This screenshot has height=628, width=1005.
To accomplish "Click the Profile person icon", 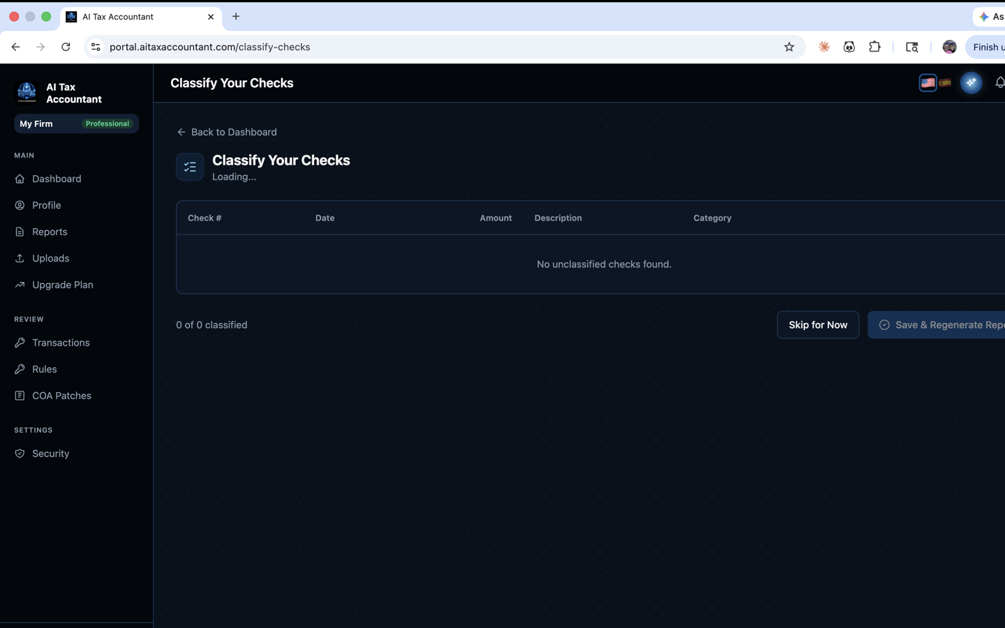I will click(x=20, y=205).
